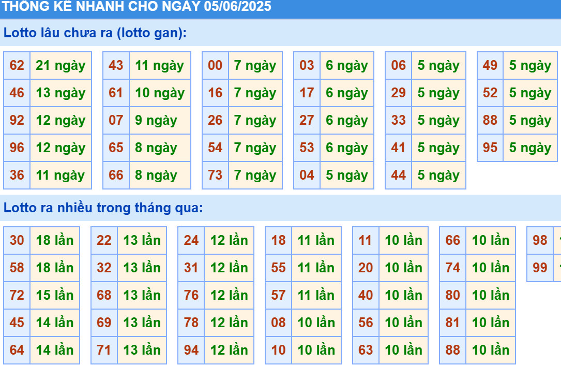Click number 95 in the last gan column
The height and width of the screenshot is (365, 561).
tap(490, 148)
